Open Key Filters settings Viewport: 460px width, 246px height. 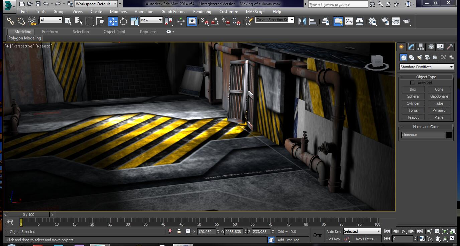tap(366, 239)
